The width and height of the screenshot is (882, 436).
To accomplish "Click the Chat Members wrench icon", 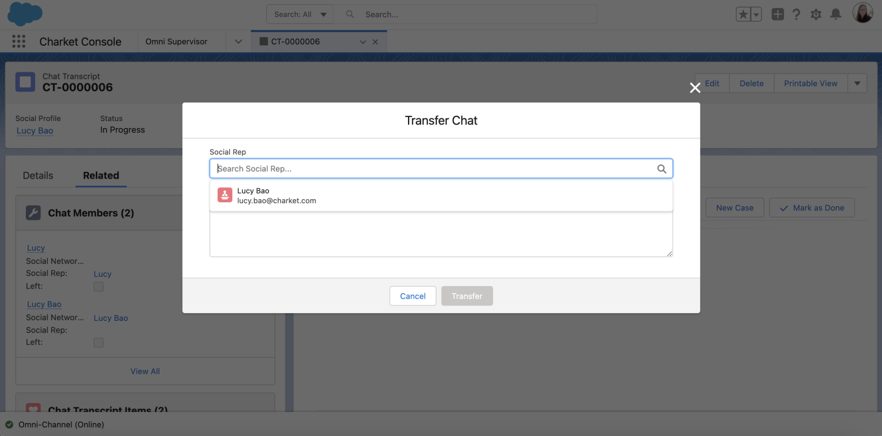I will pos(34,213).
